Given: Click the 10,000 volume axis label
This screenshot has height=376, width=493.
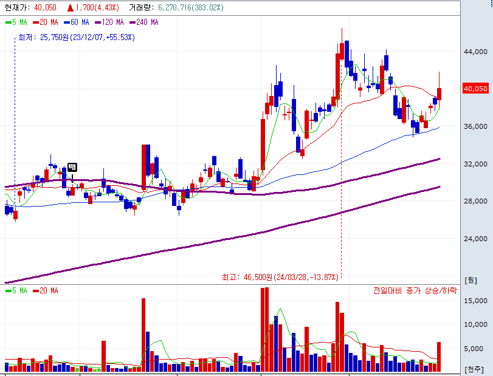Looking at the screenshot, I should point(475,324).
